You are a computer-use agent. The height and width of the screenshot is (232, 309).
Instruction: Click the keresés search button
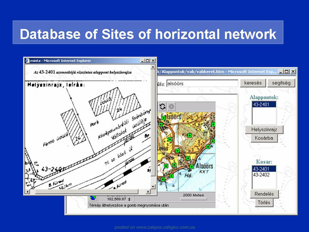pos(253,83)
